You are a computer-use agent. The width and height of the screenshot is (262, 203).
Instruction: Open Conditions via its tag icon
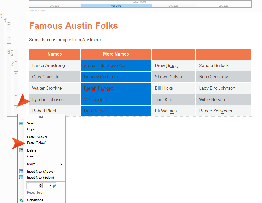(21, 200)
